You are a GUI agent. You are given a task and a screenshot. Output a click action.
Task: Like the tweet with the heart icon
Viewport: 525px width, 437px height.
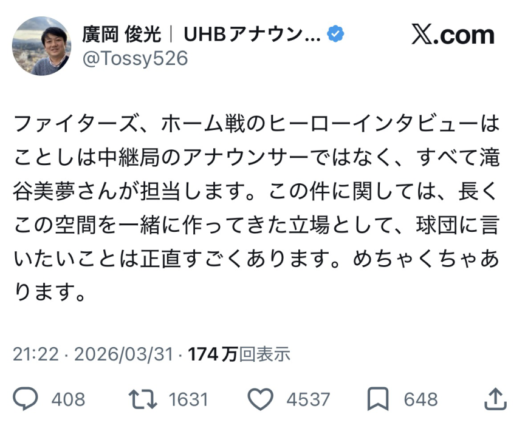[x=262, y=399]
